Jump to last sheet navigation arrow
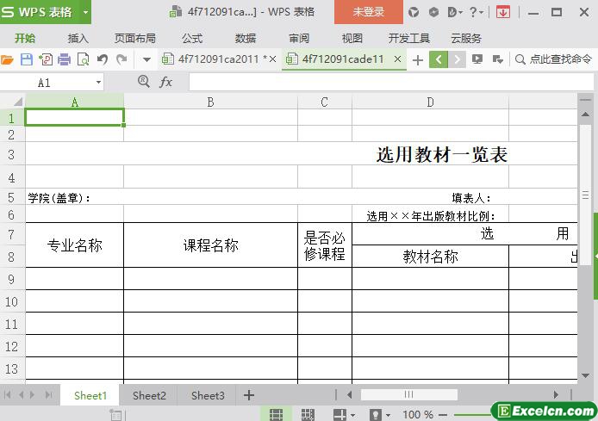The height and width of the screenshot is (421, 598). click(48, 394)
